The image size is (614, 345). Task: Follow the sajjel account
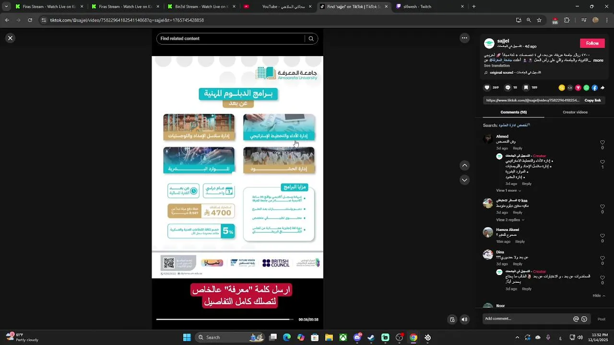pyautogui.click(x=592, y=43)
